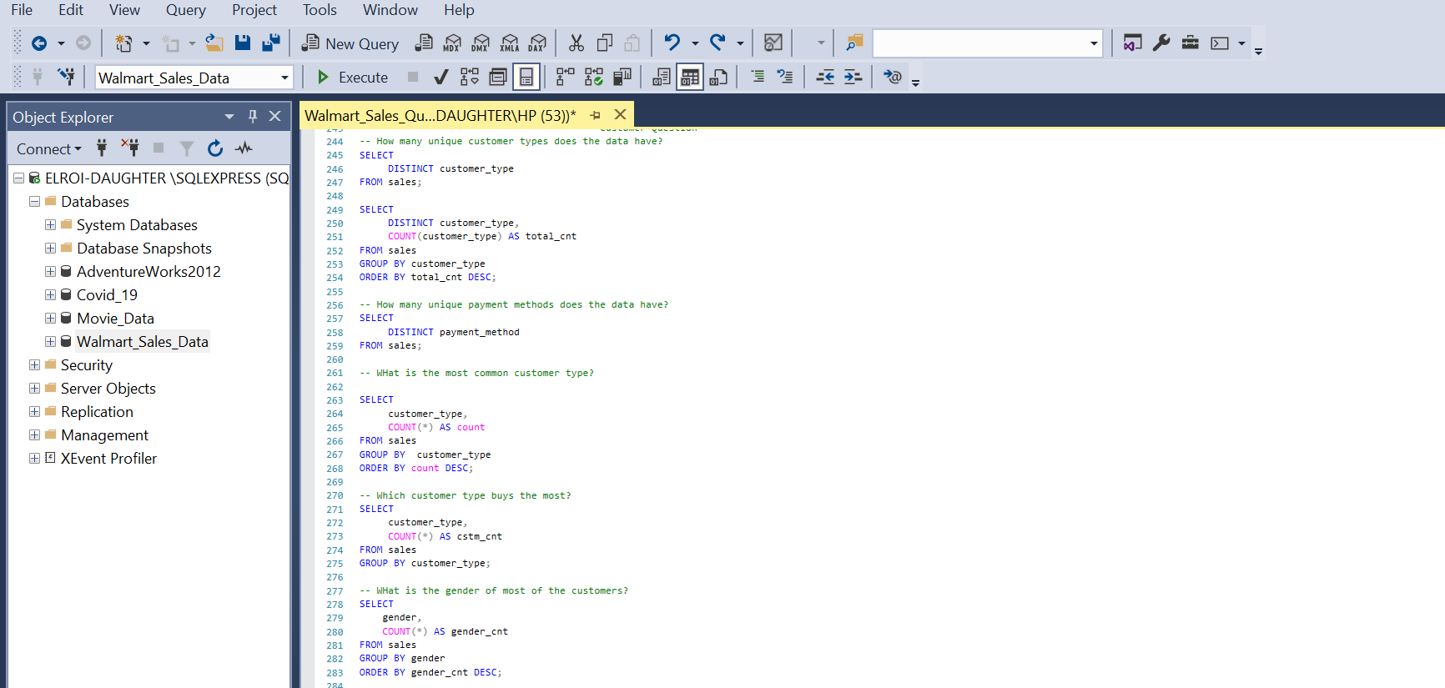Switch output to Results to Text
The image size is (1445, 688).
[662, 78]
